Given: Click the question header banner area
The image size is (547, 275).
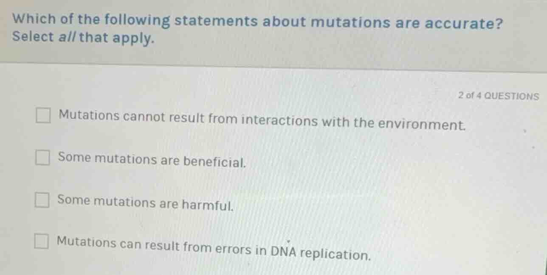Looking at the screenshot, I should [273, 30].
